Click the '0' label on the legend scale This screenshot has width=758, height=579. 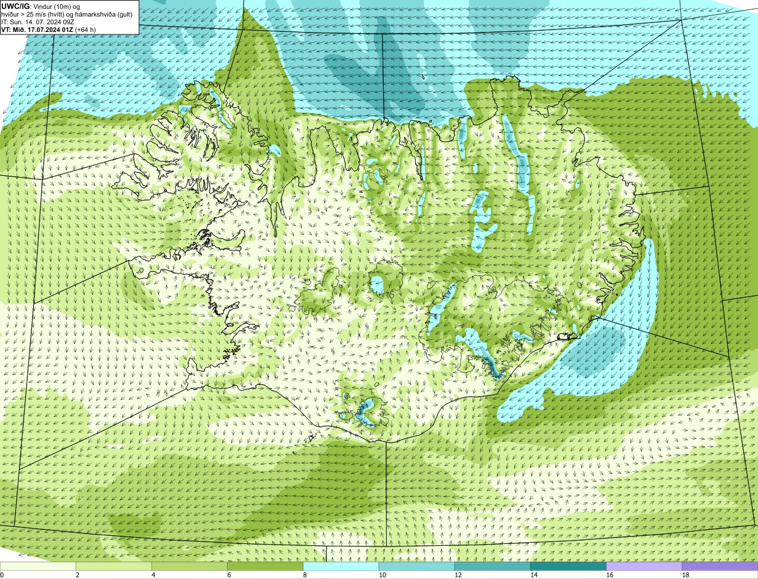coord(2,575)
